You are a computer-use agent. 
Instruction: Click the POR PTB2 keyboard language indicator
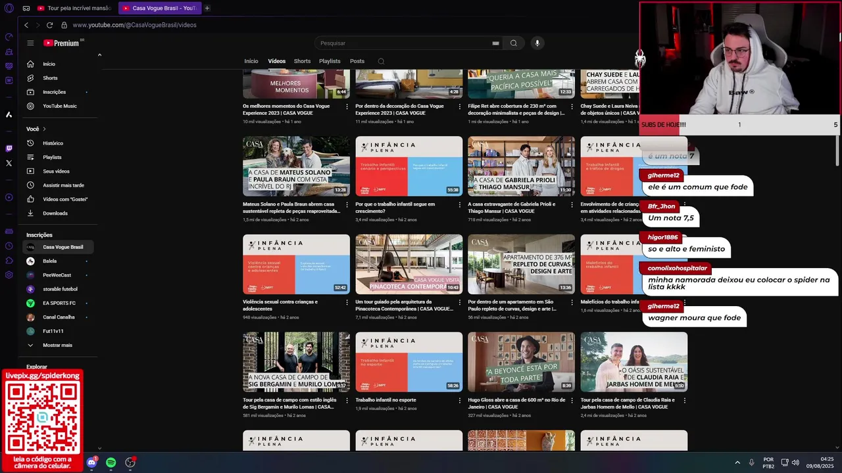pos(768,462)
